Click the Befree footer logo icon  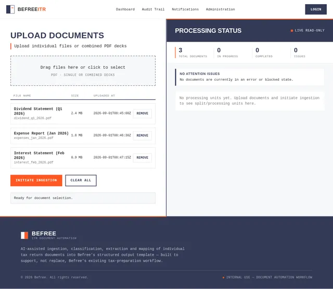[x=24, y=235]
